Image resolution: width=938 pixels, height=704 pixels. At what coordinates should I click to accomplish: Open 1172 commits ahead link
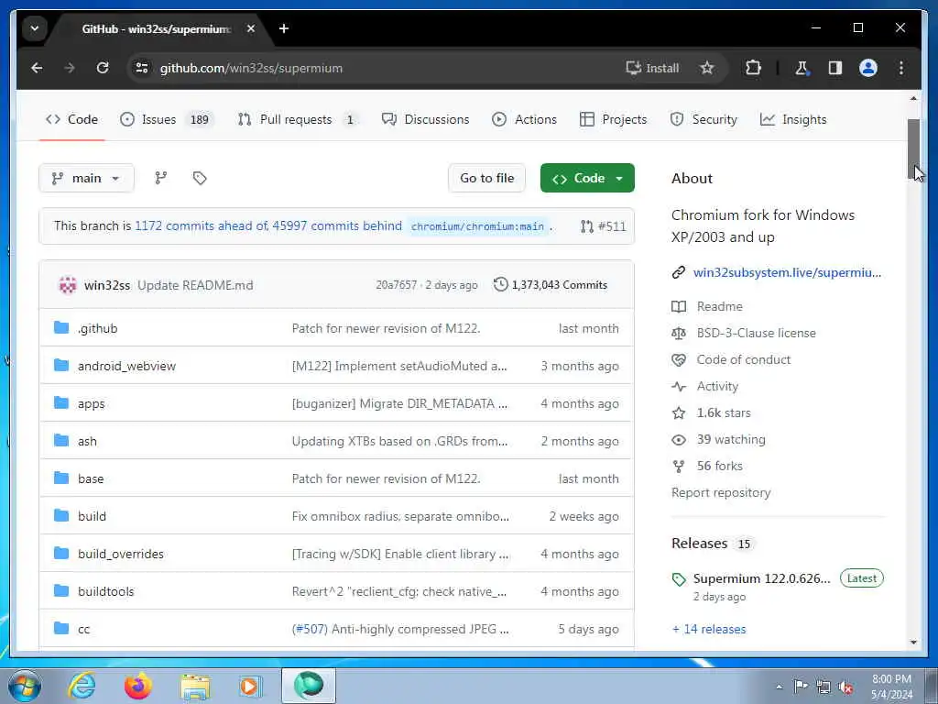(x=202, y=226)
